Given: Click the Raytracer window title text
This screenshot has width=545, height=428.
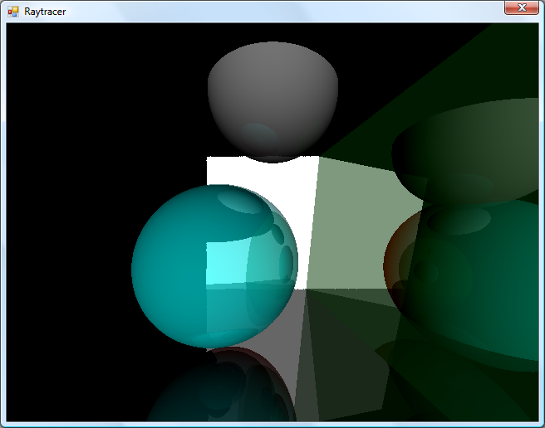Looking at the screenshot, I should [45, 12].
